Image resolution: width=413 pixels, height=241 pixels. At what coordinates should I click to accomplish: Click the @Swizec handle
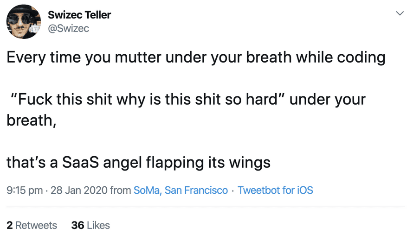(x=68, y=29)
